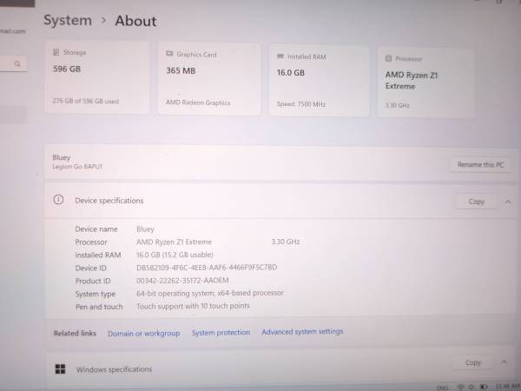
Task: Click the Storage card icon
Action: [x=57, y=53]
